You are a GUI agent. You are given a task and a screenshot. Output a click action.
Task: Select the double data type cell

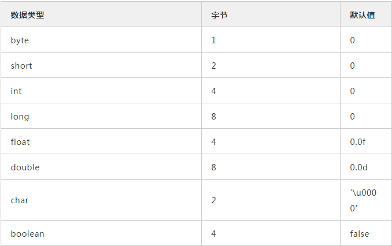[25, 167]
